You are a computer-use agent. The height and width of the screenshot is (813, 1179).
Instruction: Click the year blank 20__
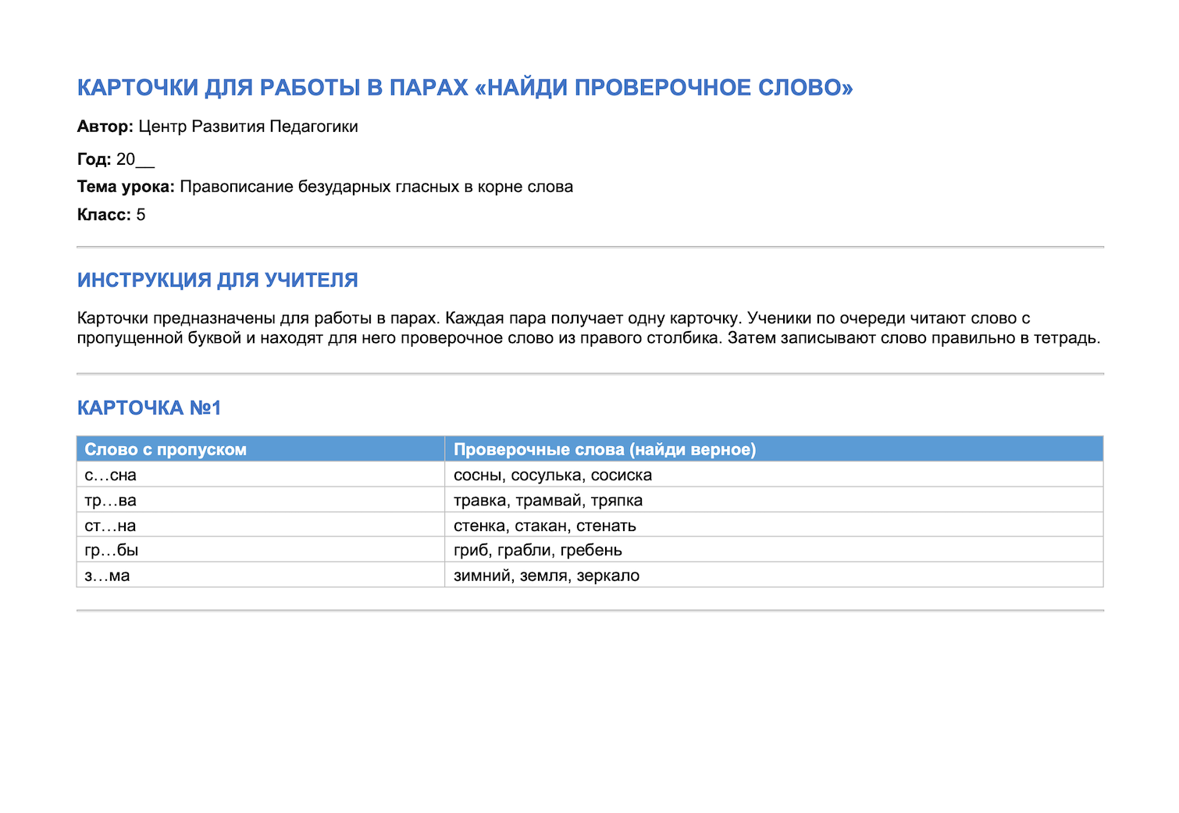(x=135, y=159)
